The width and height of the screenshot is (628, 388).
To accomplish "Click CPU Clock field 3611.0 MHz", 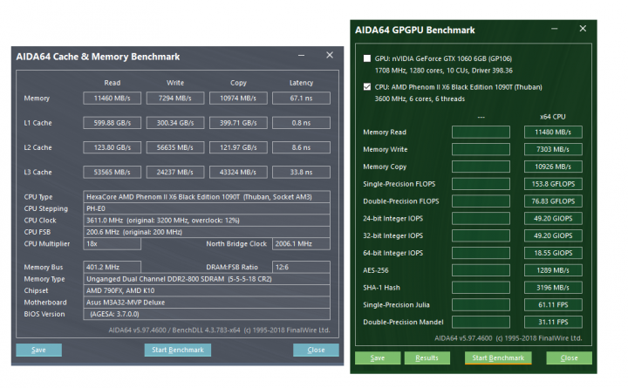I will coord(207,221).
